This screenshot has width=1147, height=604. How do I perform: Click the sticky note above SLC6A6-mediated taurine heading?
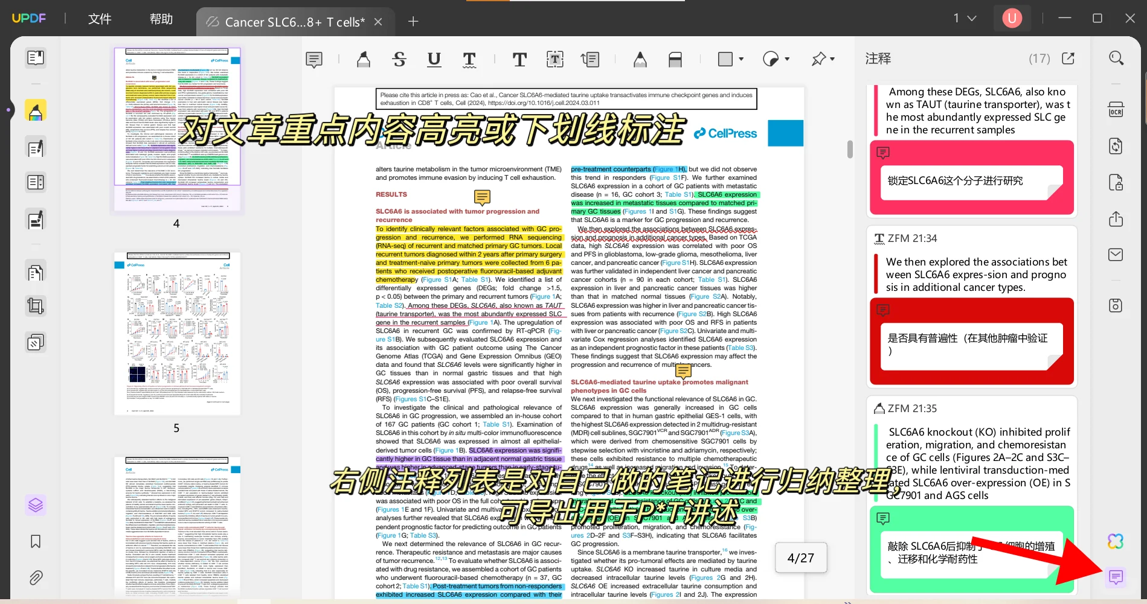683,371
